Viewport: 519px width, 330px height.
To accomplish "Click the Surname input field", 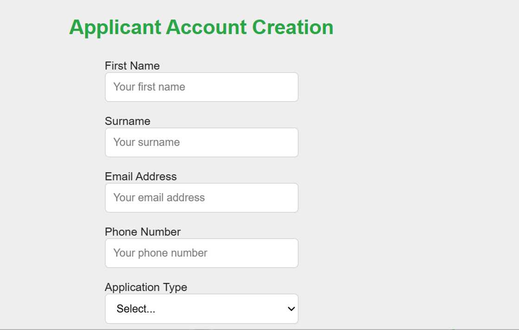I will [202, 142].
